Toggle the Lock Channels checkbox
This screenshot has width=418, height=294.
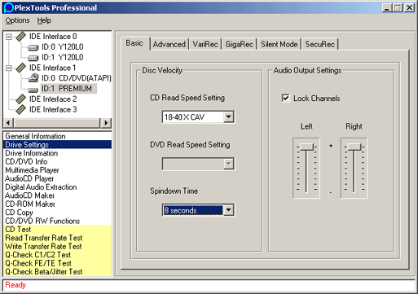pyautogui.click(x=285, y=98)
